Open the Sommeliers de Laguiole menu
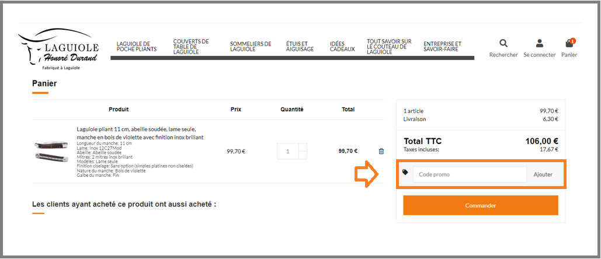 coord(251,47)
